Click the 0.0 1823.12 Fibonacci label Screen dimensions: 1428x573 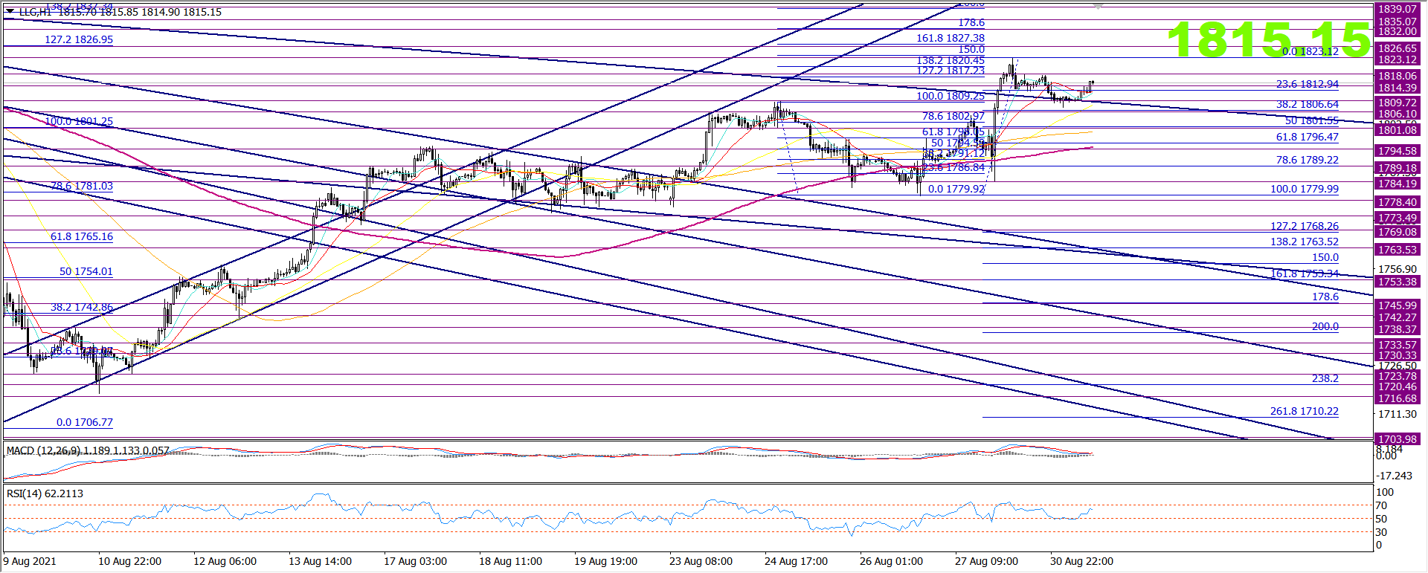[1310, 51]
